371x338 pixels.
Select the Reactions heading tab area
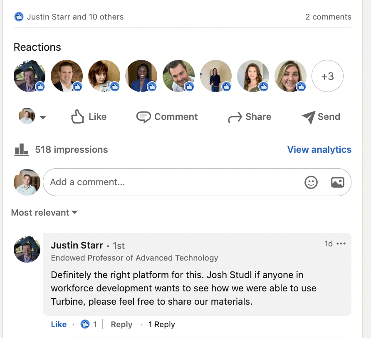[37, 47]
